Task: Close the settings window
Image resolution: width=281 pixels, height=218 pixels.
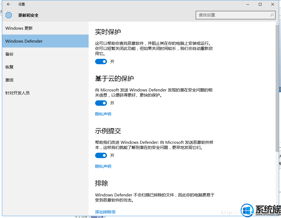Action: click(x=273, y=4)
